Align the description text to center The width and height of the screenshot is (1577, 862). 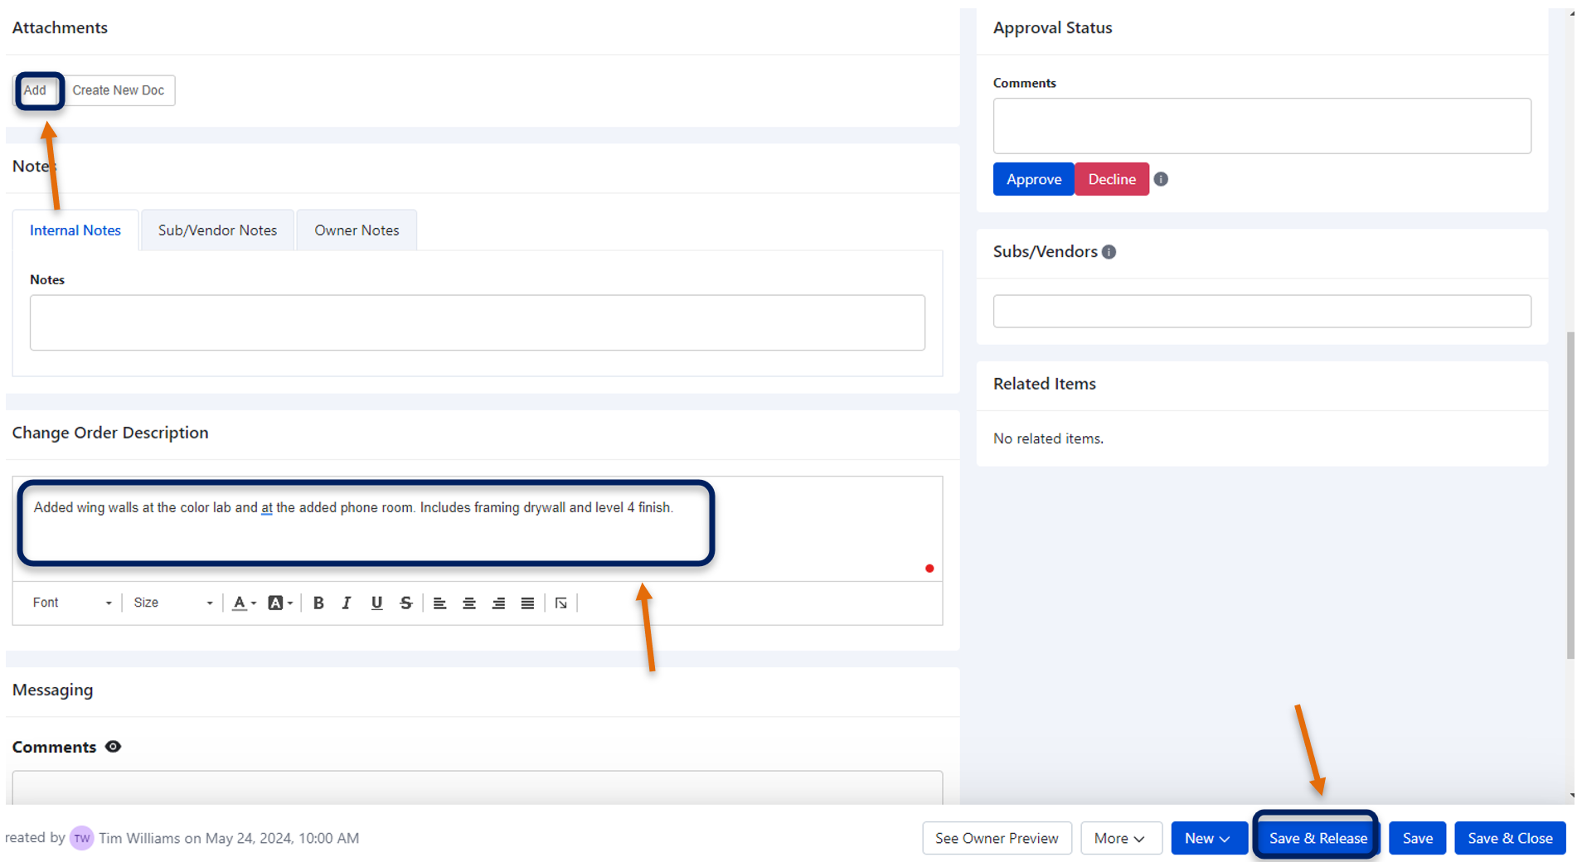tap(468, 603)
